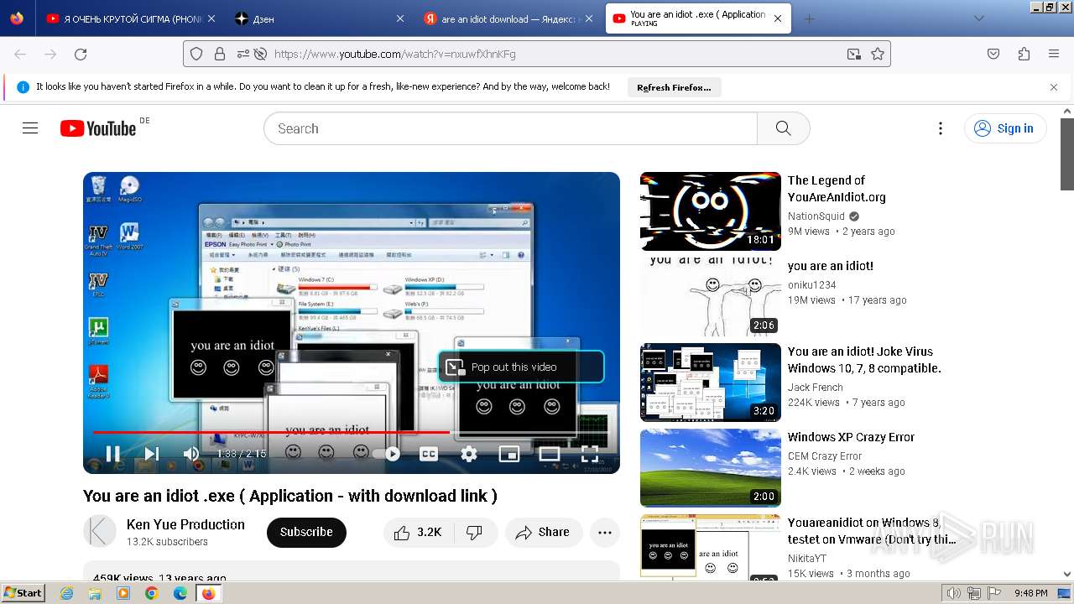Viewport: 1074px width, 604px height.
Task: Click the 'Refresh Firefox...' button
Action: (674, 87)
